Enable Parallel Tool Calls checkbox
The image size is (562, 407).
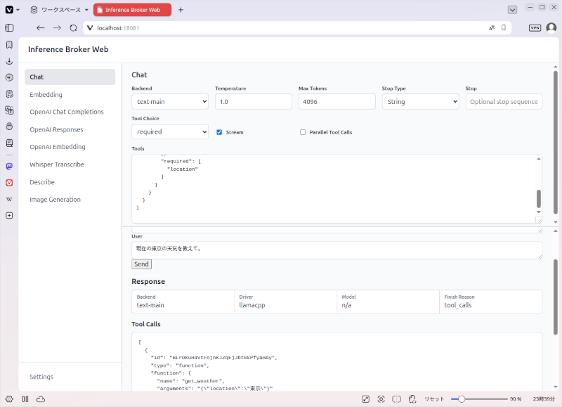tap(303, 132)
